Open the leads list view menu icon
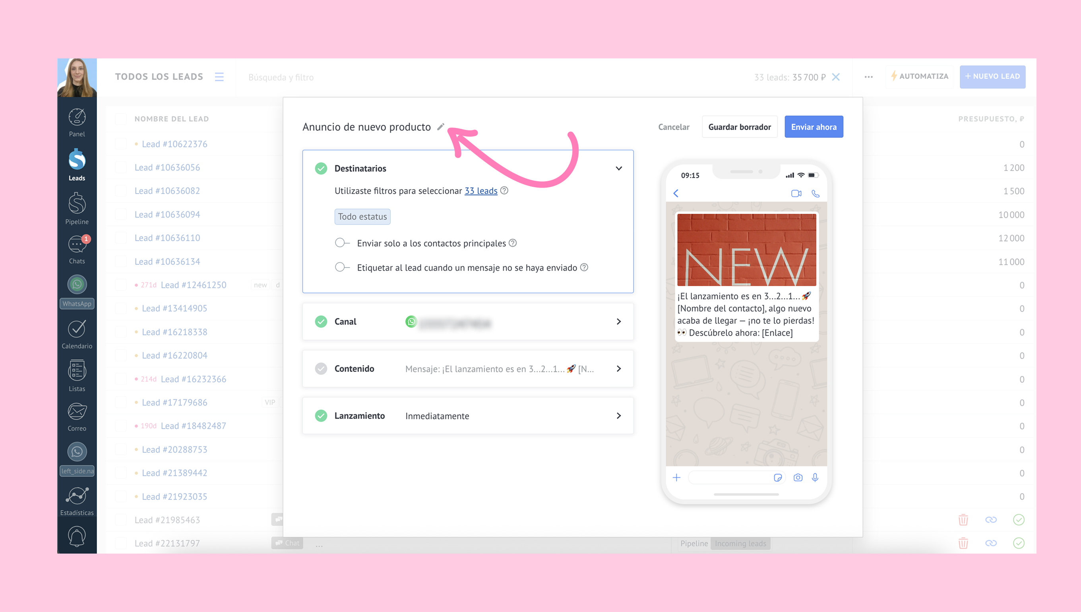The height and width of the screenshot is (612, 1081). click(x=219, y=77)
